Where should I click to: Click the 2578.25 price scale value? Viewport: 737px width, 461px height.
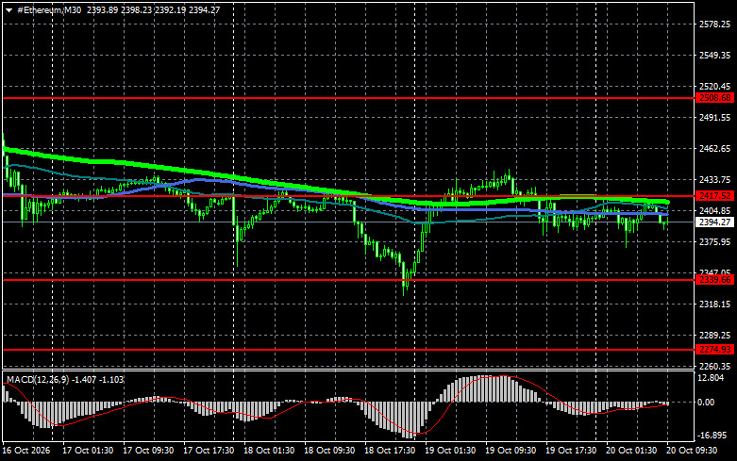click(715, 25)
